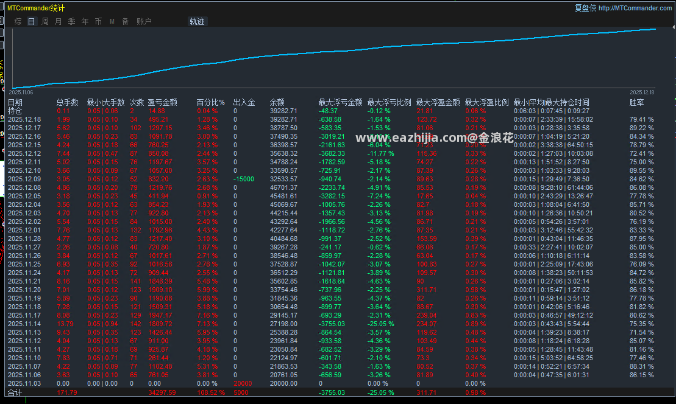Image resolution: width=676 pixels, height=404 pixels.
Task: Toggle the 轨迹 track button
Action: click(197, 21)
